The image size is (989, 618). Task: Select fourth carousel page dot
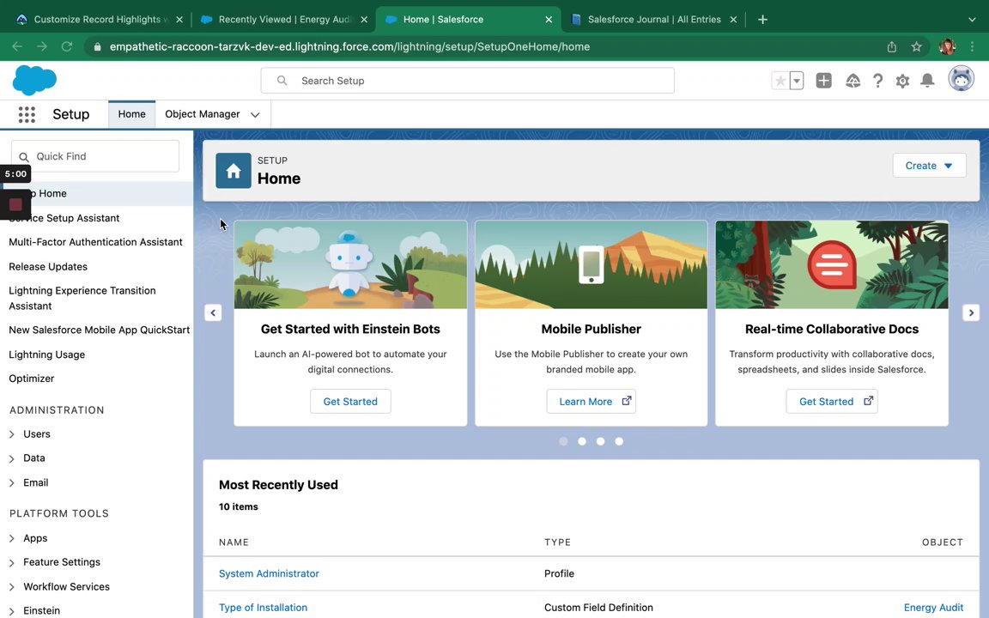click(x=619, y=441)
